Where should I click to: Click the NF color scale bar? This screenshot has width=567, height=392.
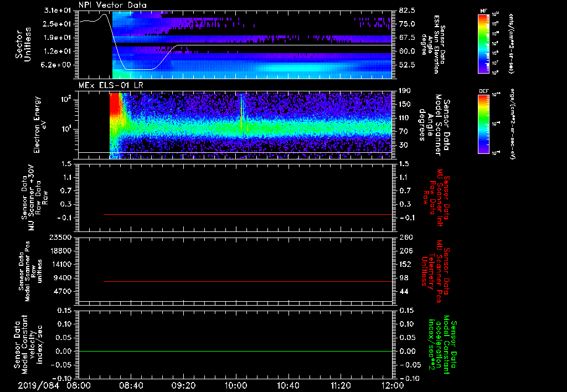click(483, 44)
